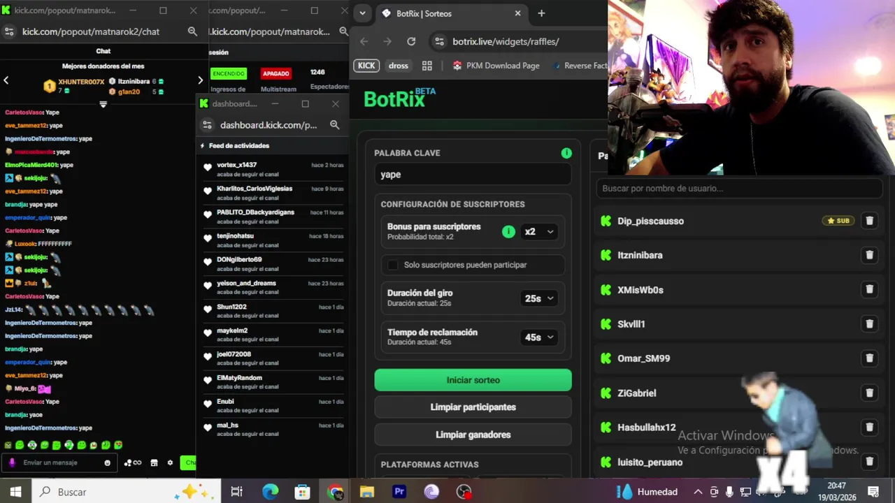The height and width of the screenshot is (503, 895).
Task: Click heart icon next to vortex_x1437
Action: tap(208, 167)
